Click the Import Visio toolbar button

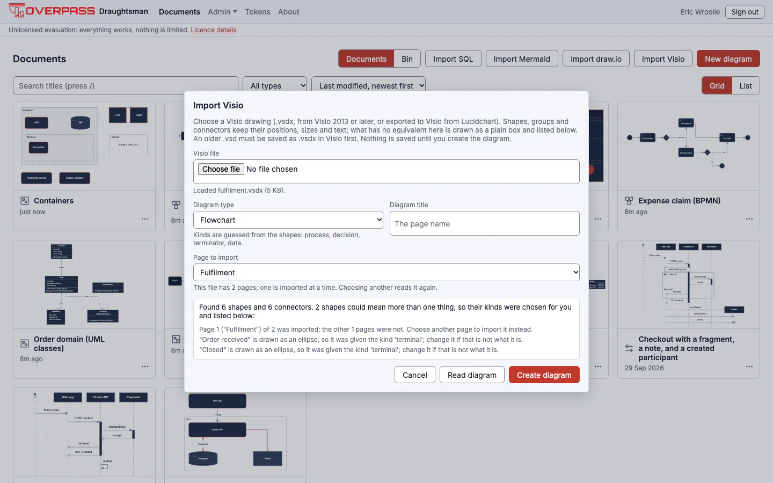[663, 59]
